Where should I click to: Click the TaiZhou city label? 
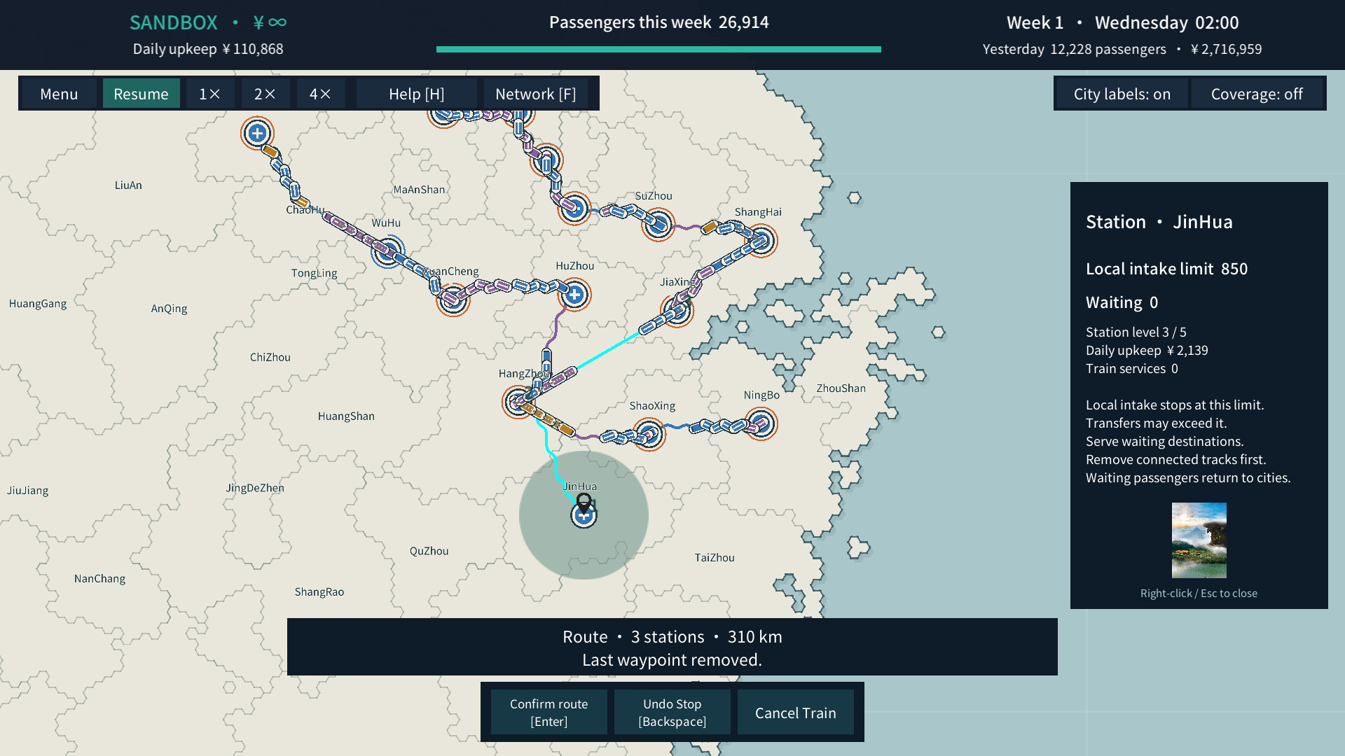(x=715, y=558)
